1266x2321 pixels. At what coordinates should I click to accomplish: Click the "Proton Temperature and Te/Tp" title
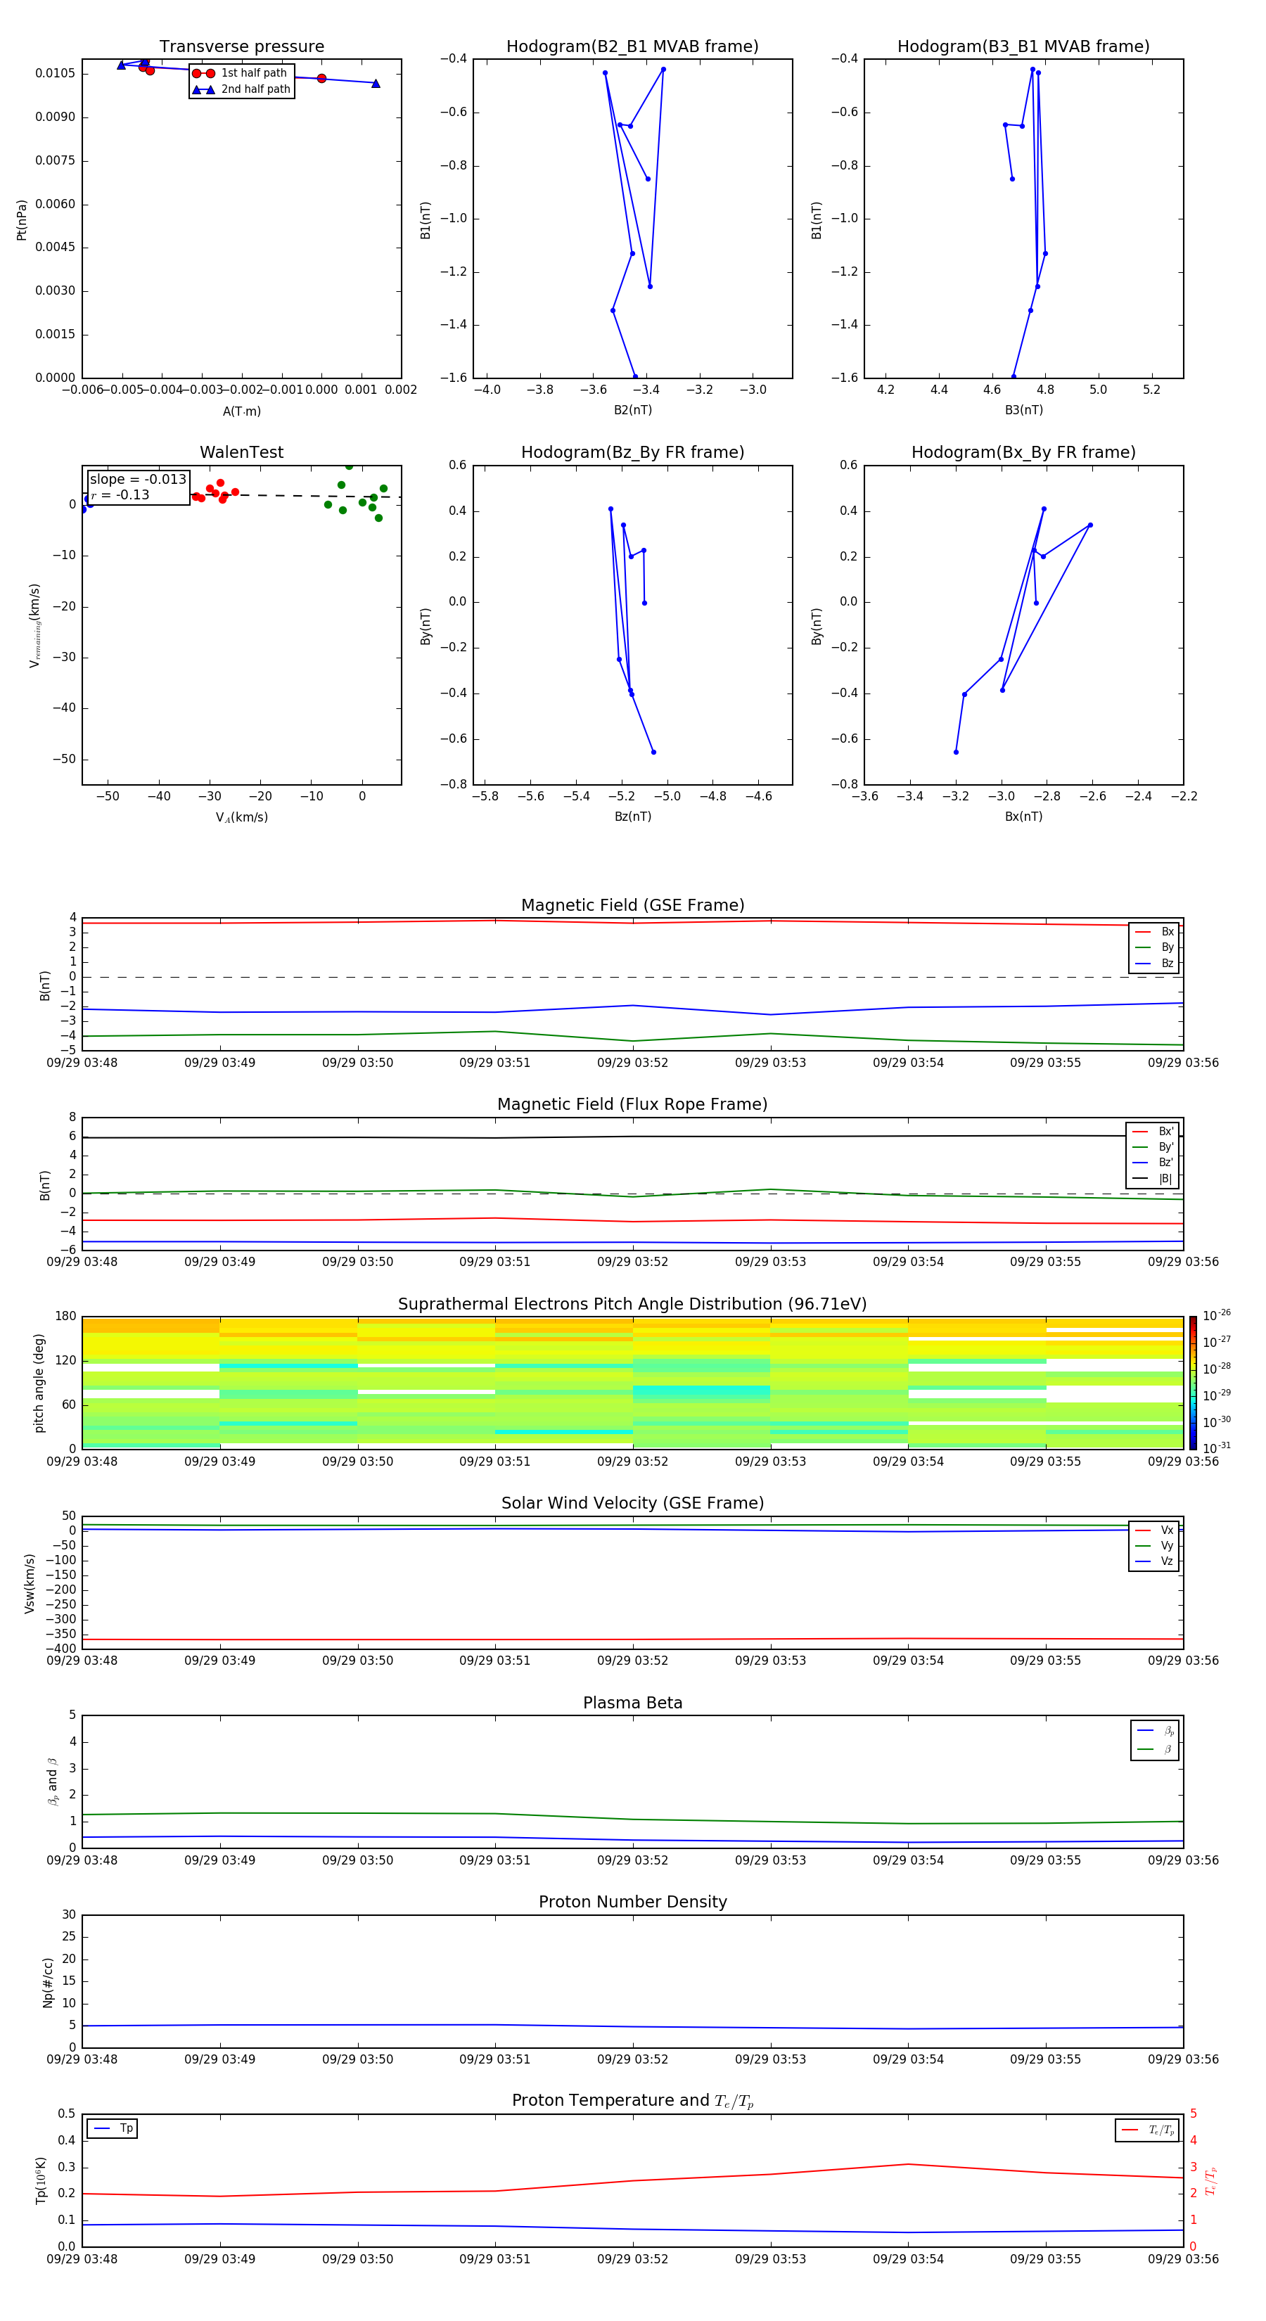[x=632, y=2101]
